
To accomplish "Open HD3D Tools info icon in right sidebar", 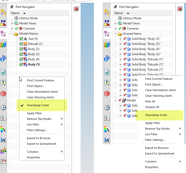I will click(107, 58).
